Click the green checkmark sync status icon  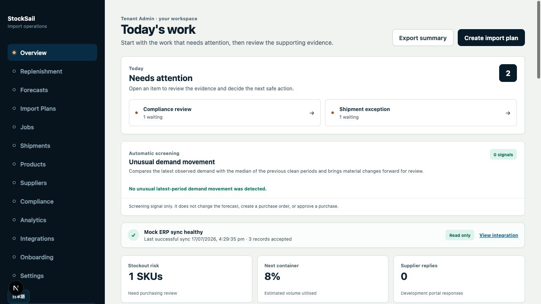(133, 235)
